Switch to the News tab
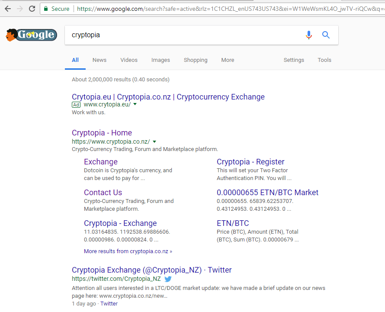 coord(99,60)
